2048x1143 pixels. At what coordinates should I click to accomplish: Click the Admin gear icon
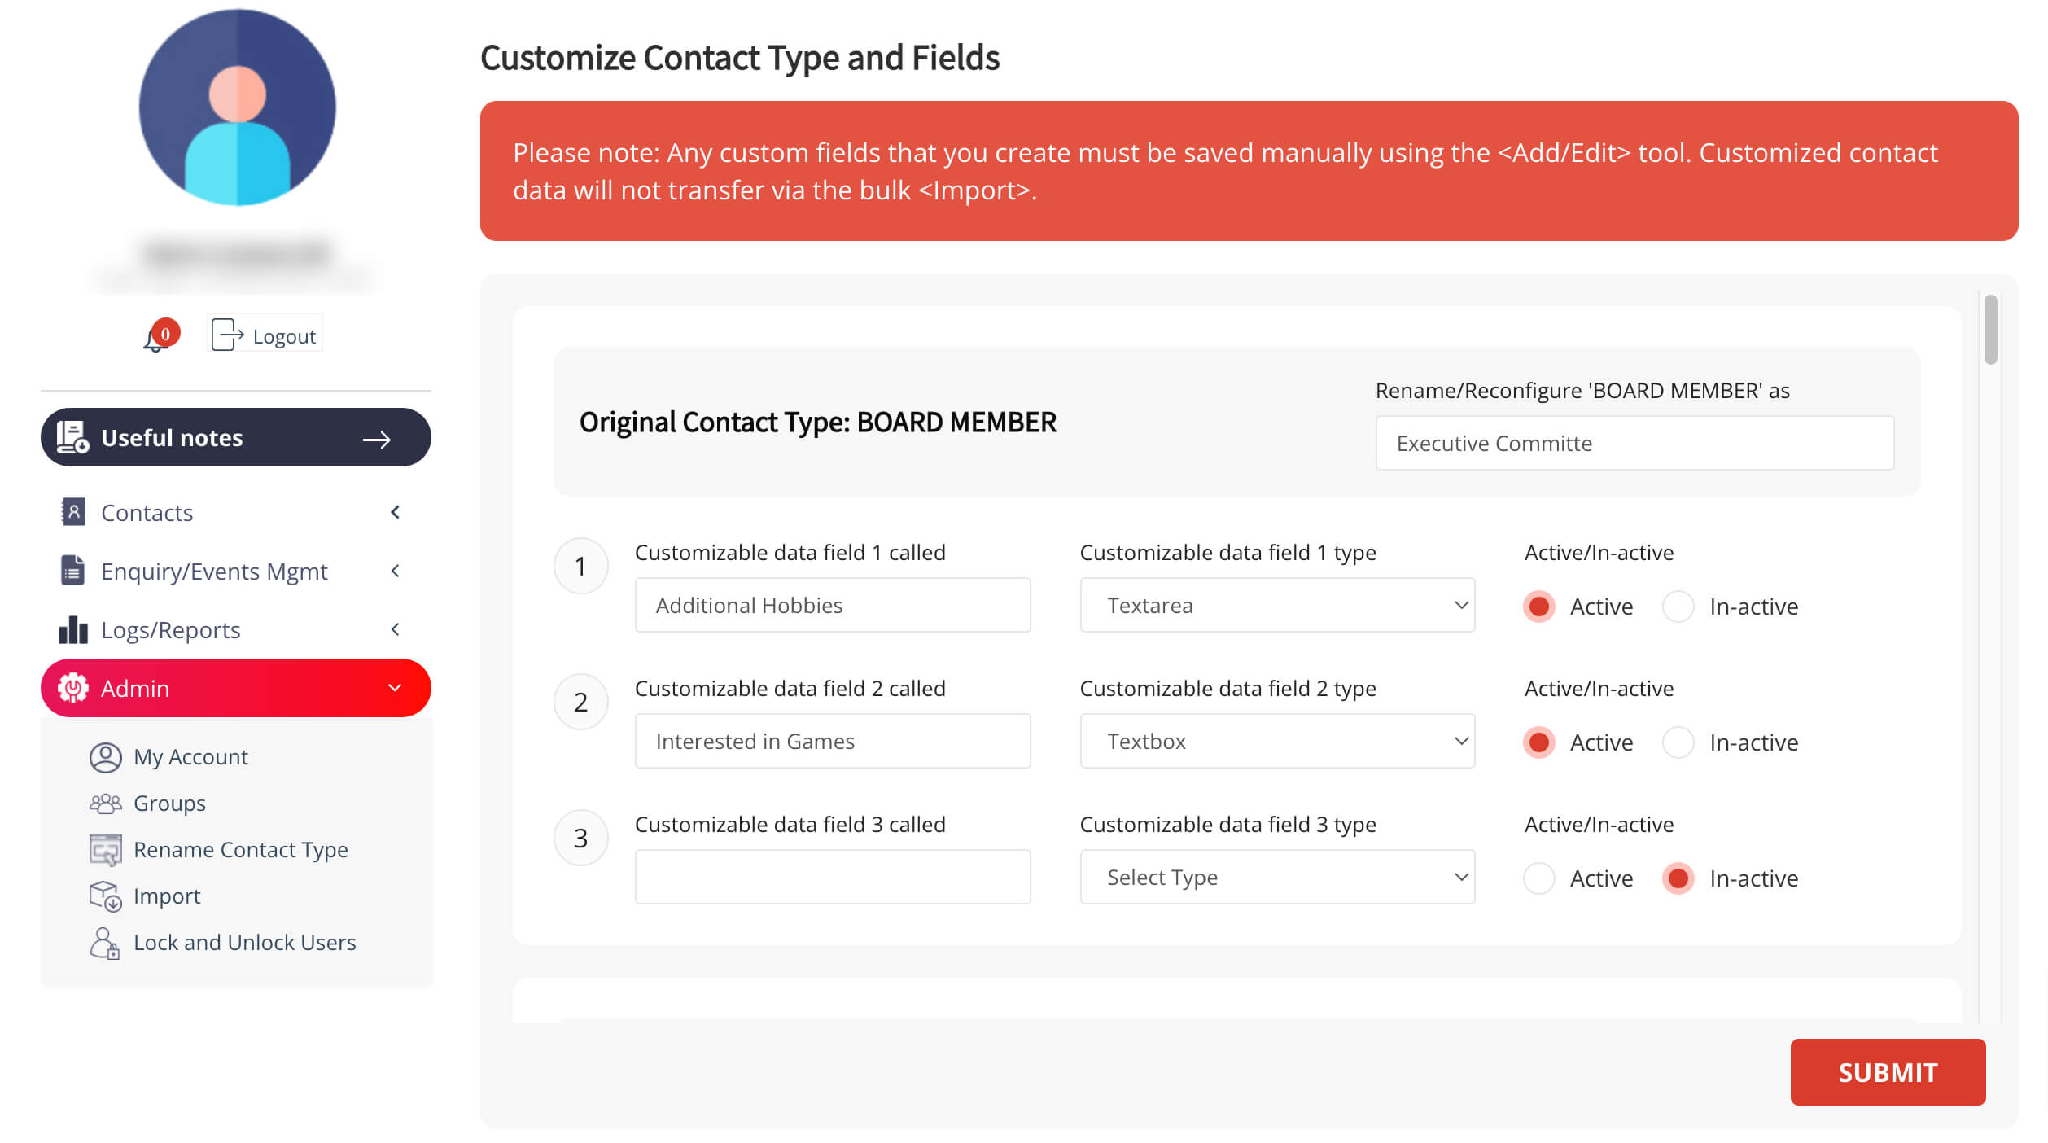pyautogui.click(x=73, y=688)
